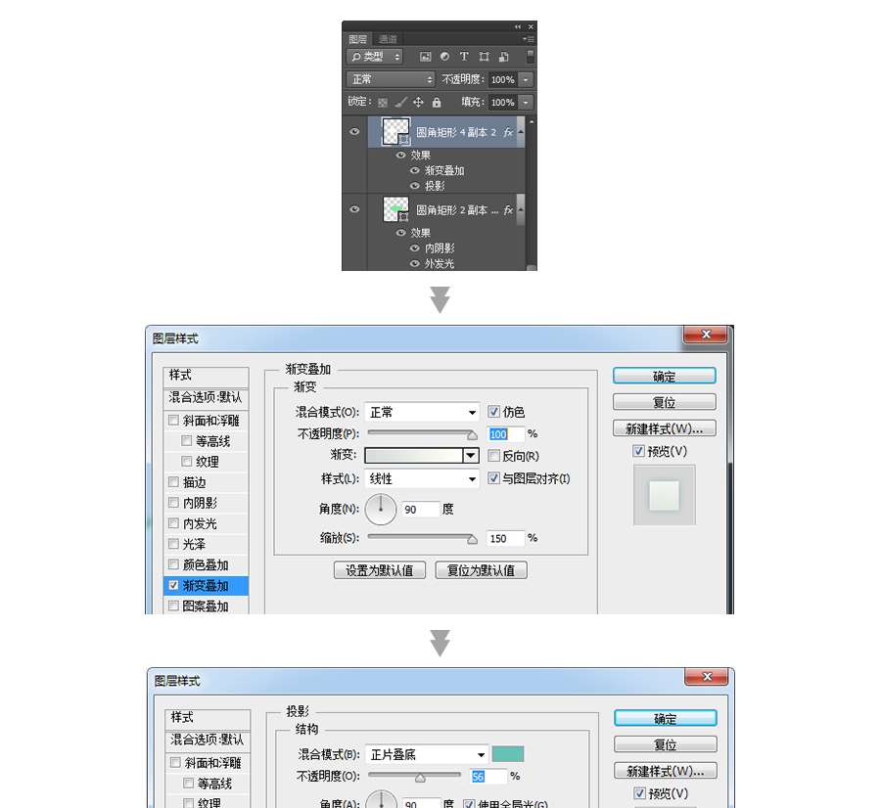Select thumbnail of 圆角矩形 2 副本 layer
Screen dimensions: 881x808
(x=396, y=209)
